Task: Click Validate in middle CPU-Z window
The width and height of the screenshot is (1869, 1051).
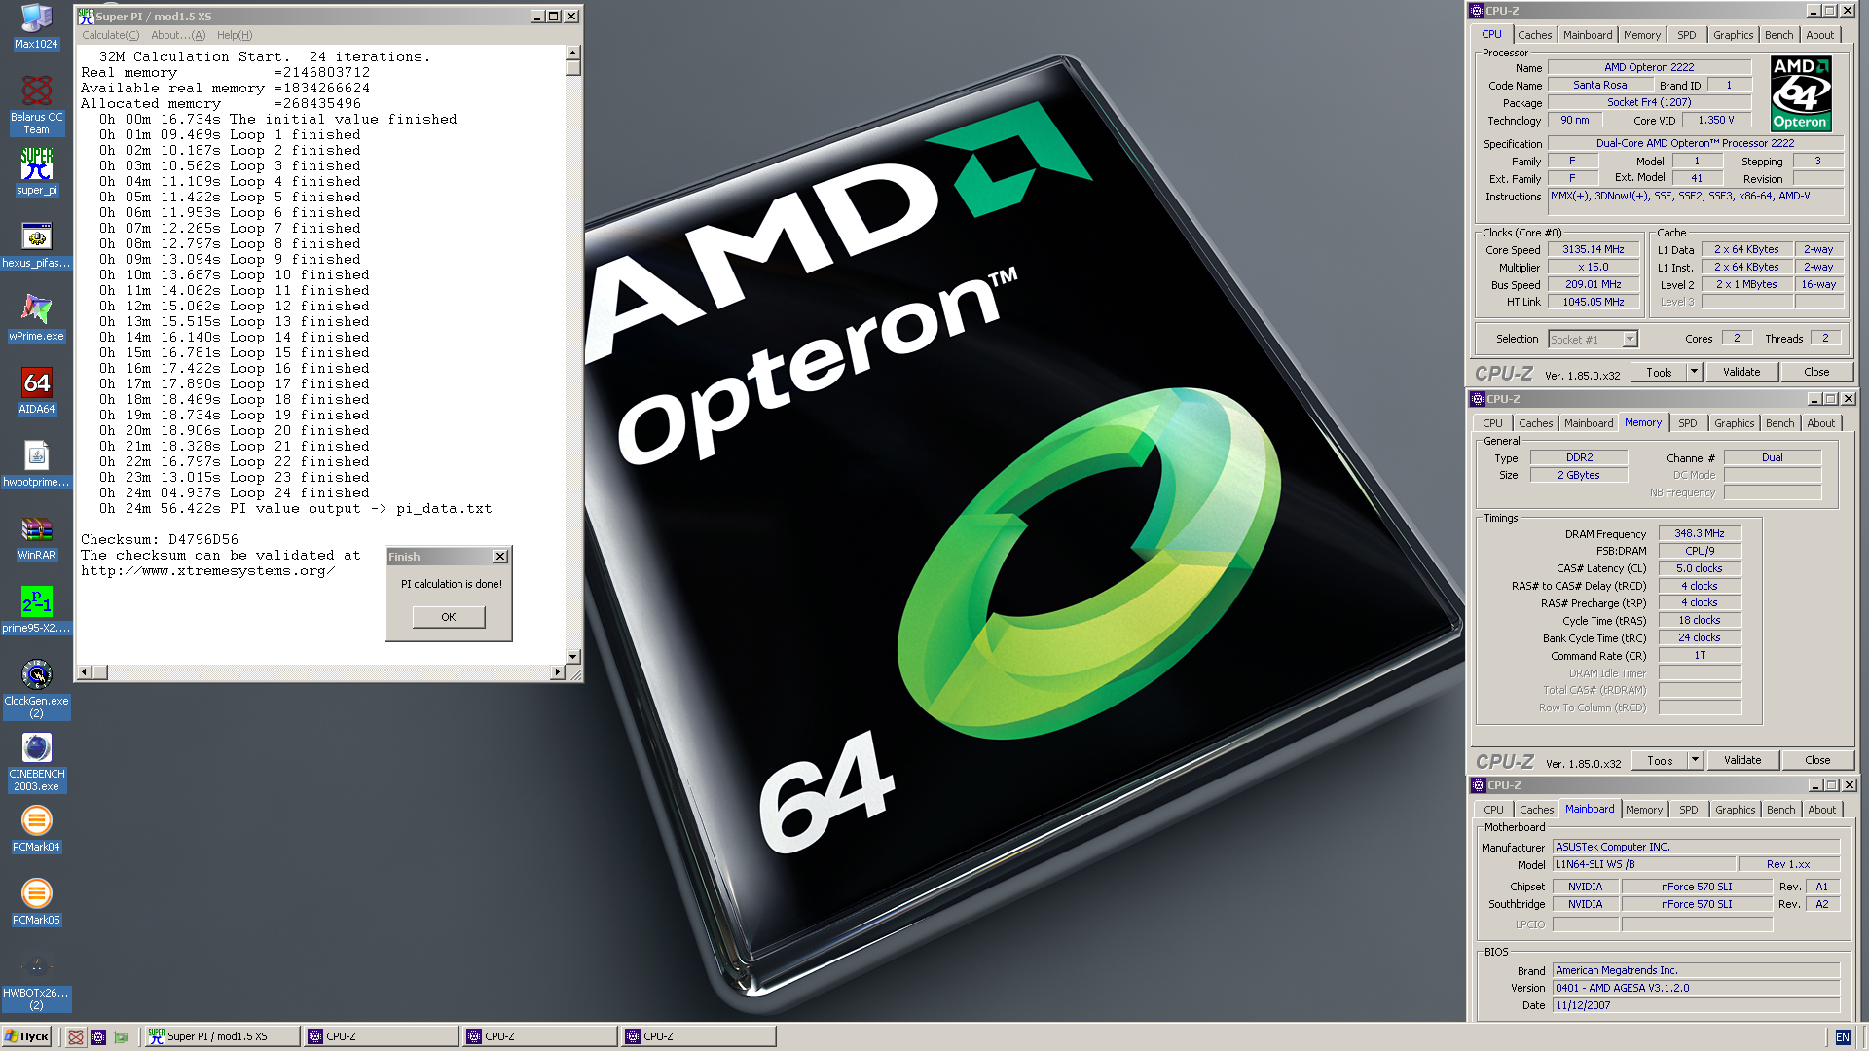Action: coord(1742,760)
